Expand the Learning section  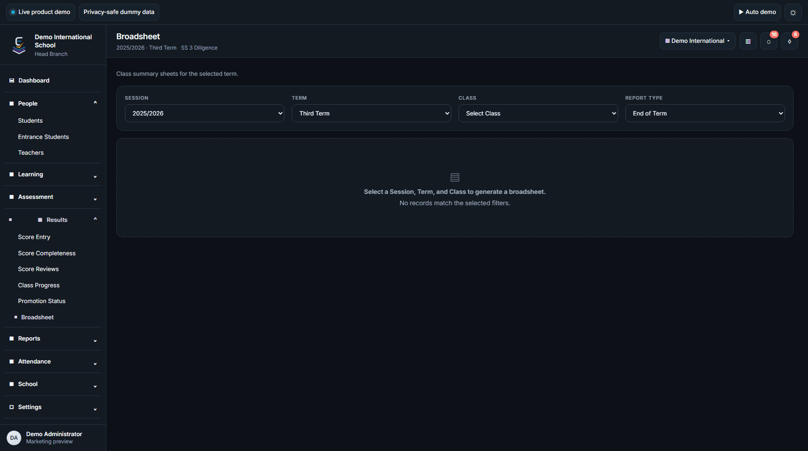(x=53, y=175)
